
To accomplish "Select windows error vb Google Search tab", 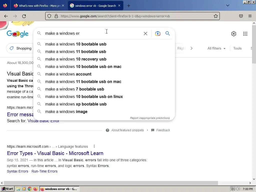I will tap(95, 6).
